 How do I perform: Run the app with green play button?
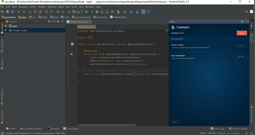[87, 12]
